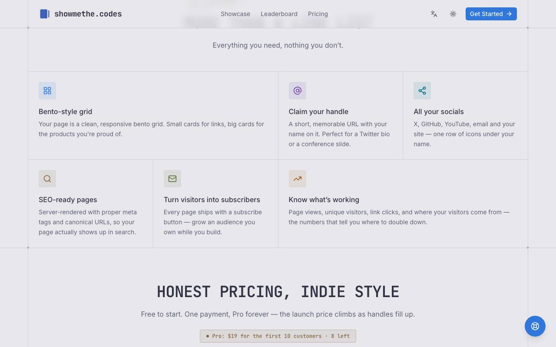Open the Pricing nav link
The height and width of the screenshot is (347, 556).
[318, 14]
